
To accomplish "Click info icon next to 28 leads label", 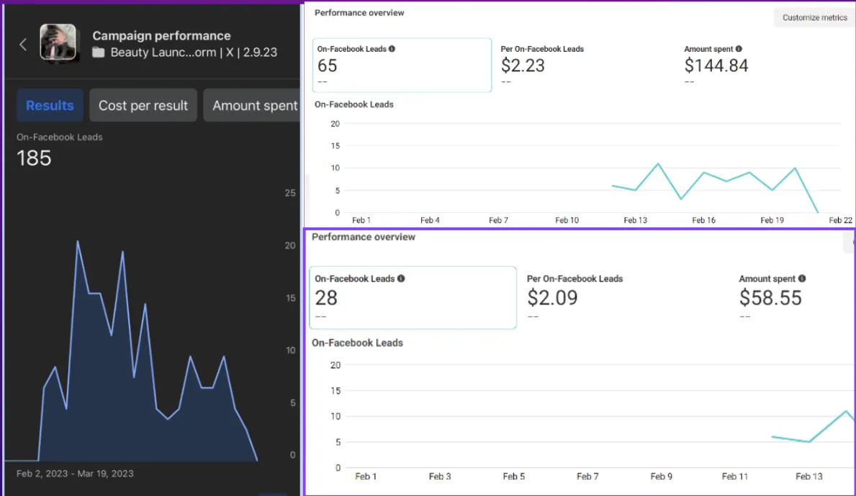I will pos(401,279).
